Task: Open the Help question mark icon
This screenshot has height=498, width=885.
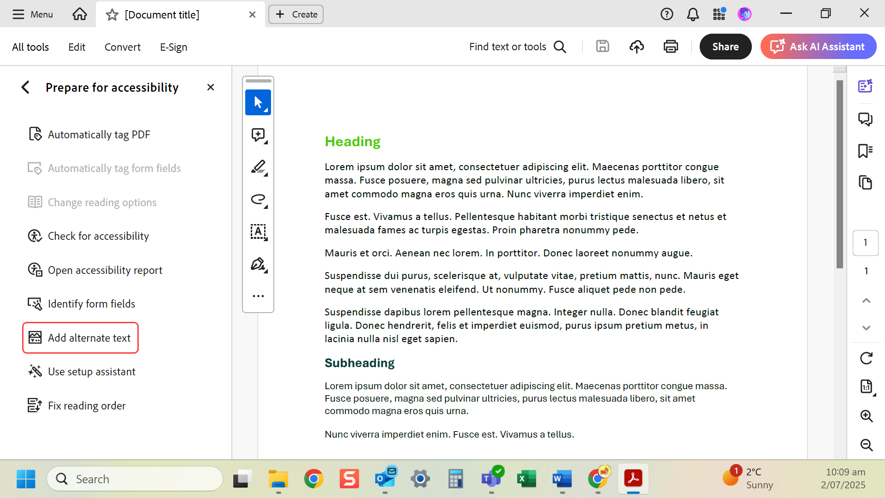Action: click(667, 14)
